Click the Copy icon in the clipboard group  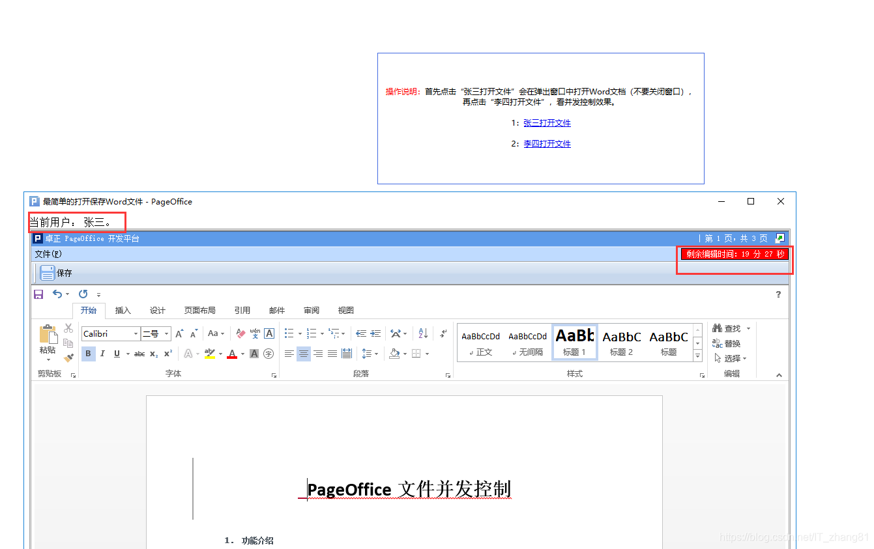click(x=68, y=343)
